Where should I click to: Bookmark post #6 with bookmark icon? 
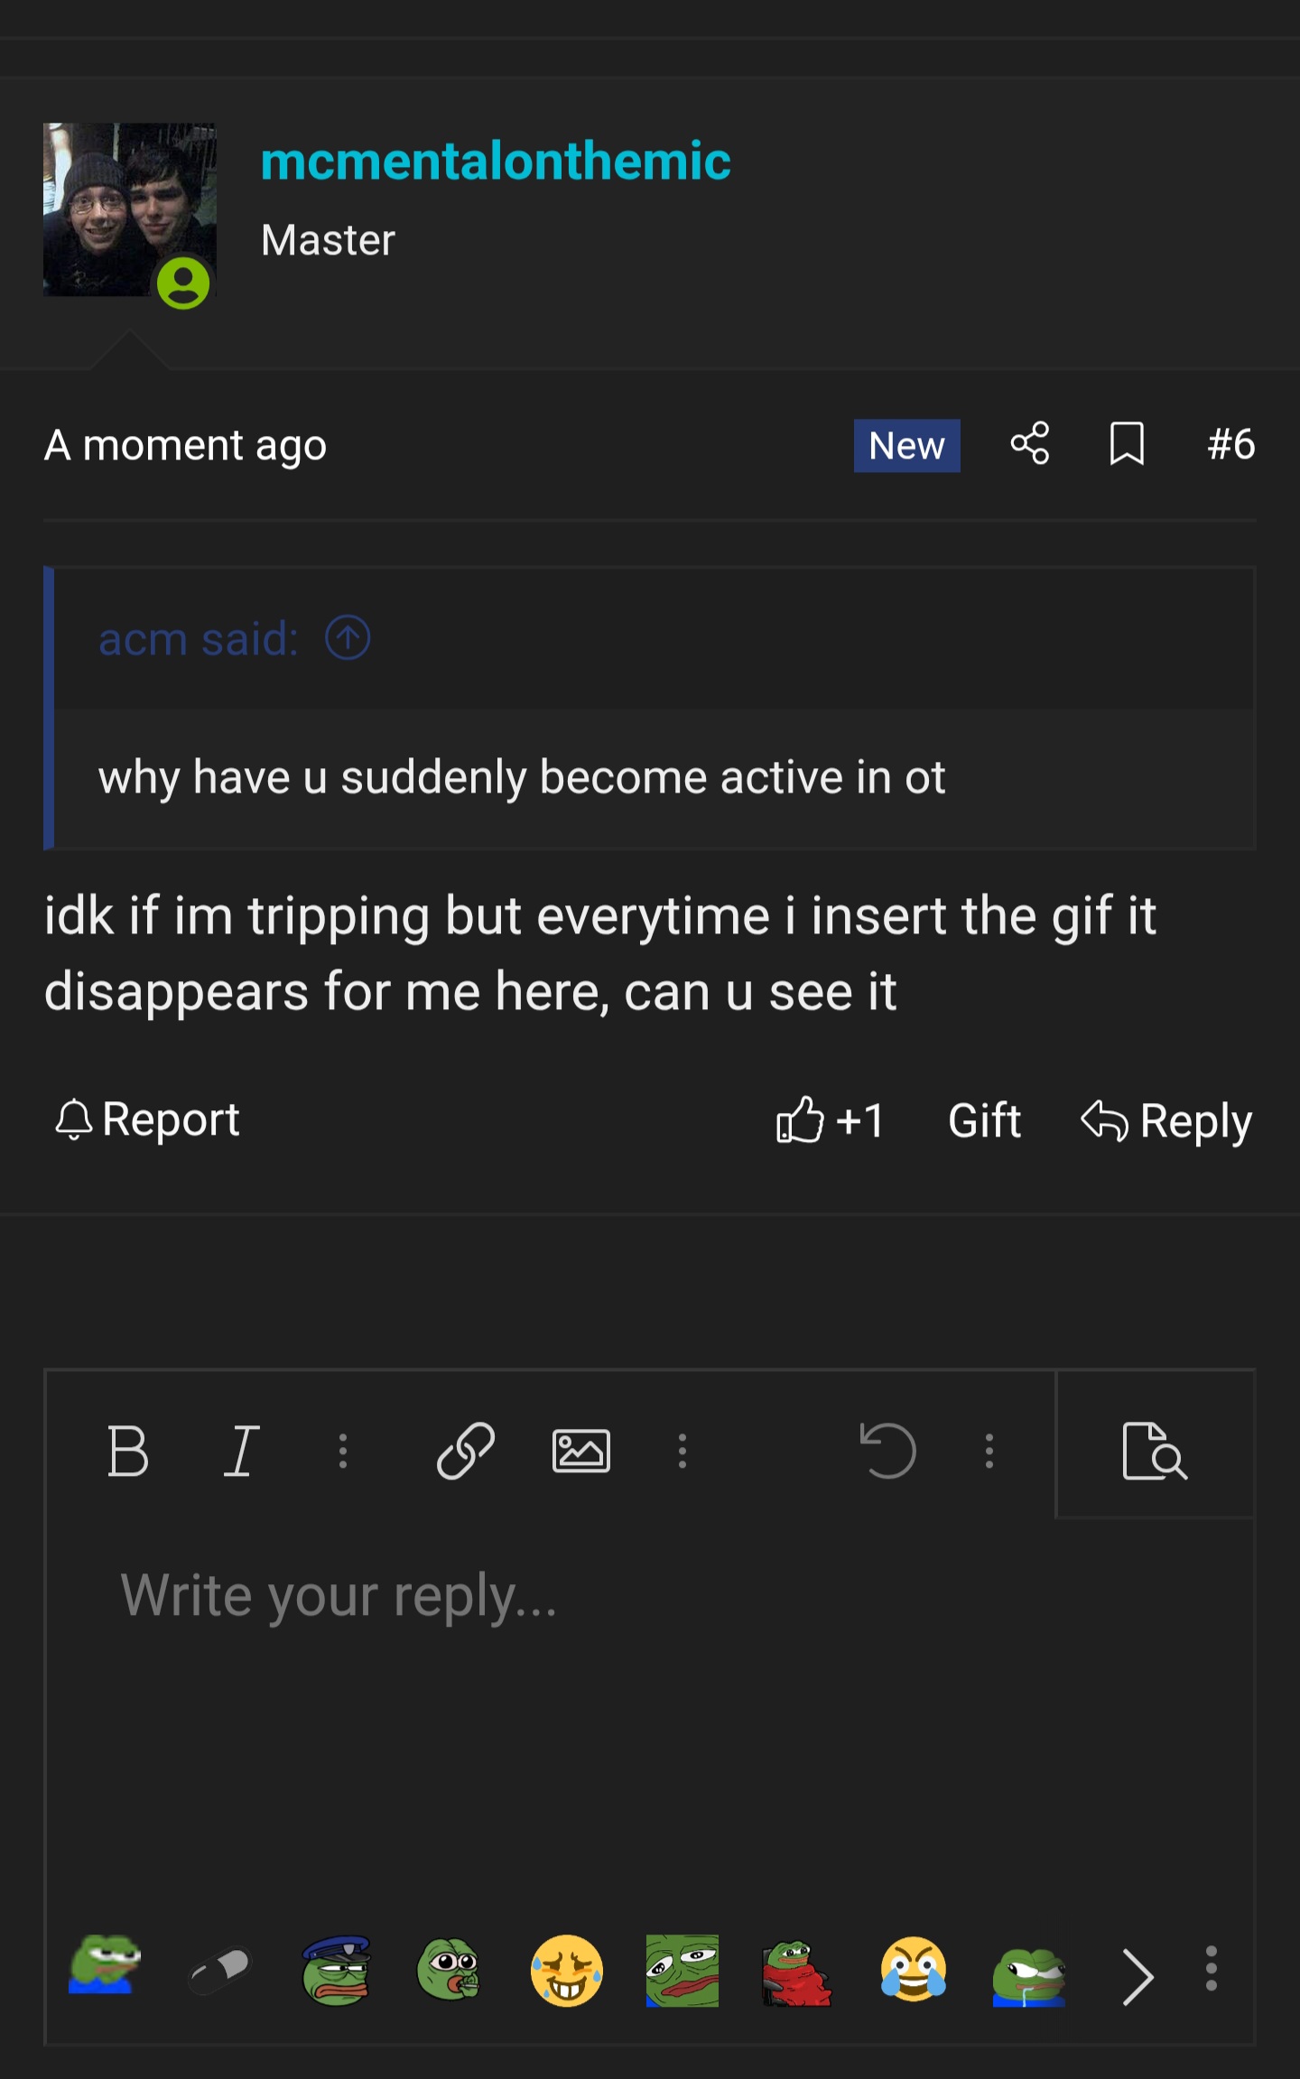coord(1127,444)
